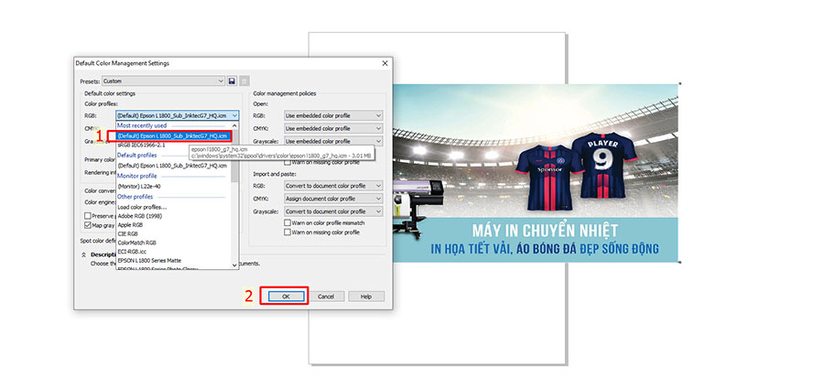Image resolution: width=824 pixels, height=389 pixels.
Task: Click the save preset floppy disk icon
Action: coord(232,81)
